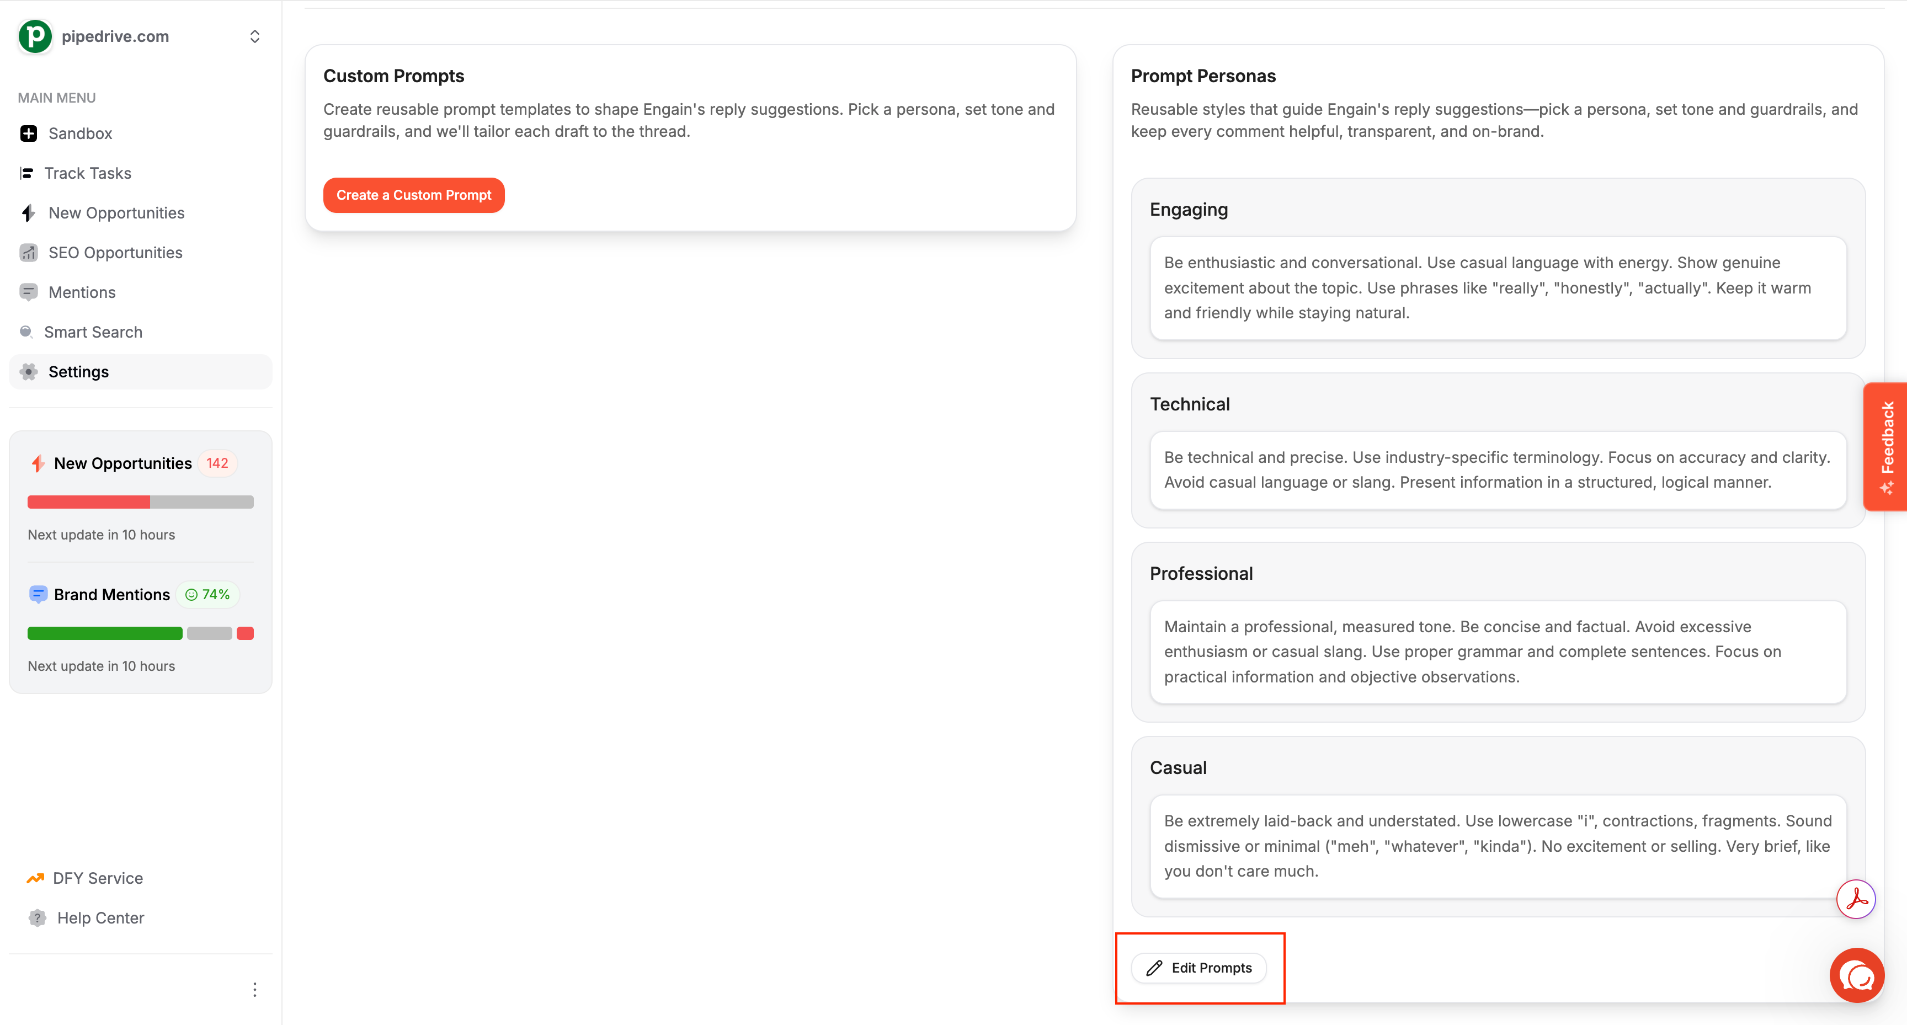
Task: Open the Sandbox plus icon
Action: coord(28,133)
